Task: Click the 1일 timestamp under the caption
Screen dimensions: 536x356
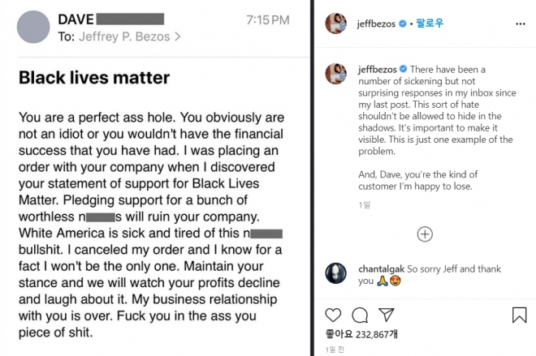Action: pos(363,205)
